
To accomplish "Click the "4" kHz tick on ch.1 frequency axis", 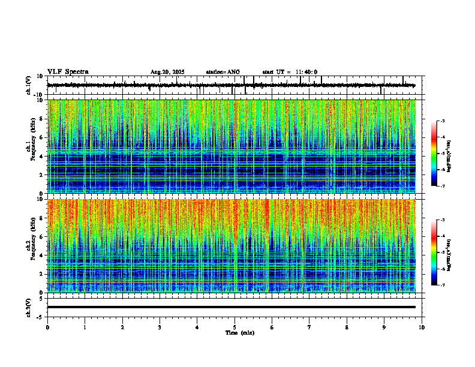I will point(42,157).
